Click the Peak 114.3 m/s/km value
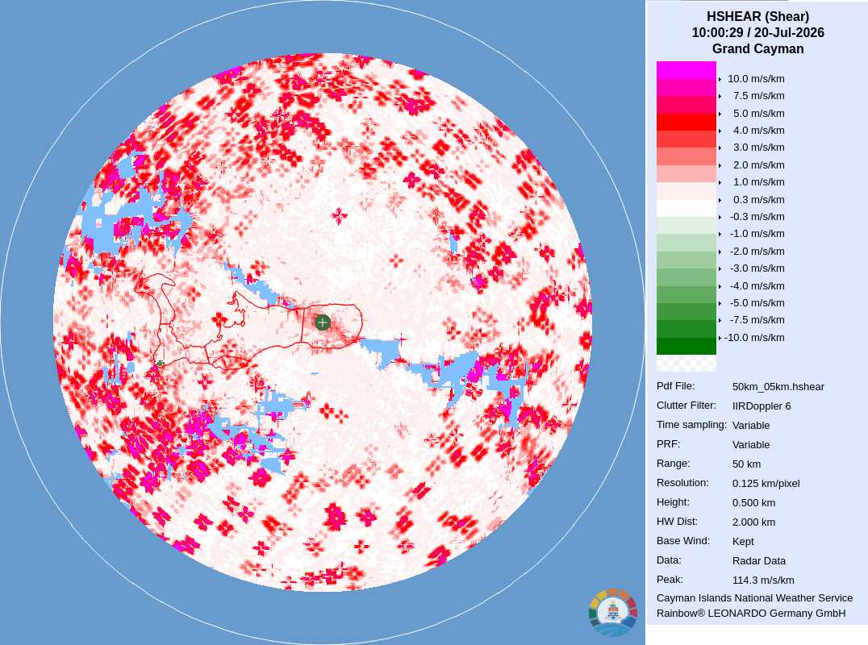The height and width of the screenshot is (645, 868). [x=763, y=580]
